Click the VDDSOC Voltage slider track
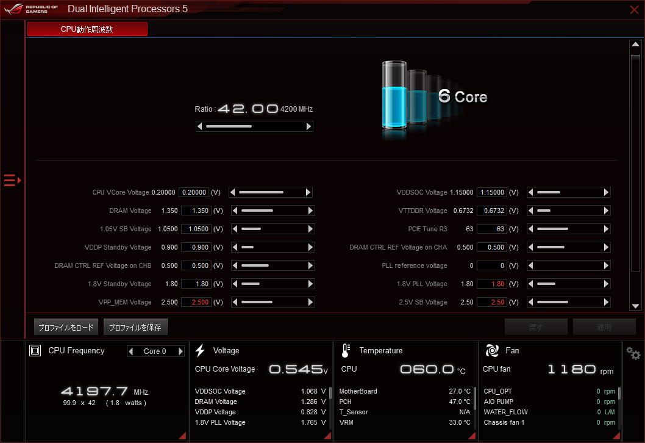 [x=568, y=192]
